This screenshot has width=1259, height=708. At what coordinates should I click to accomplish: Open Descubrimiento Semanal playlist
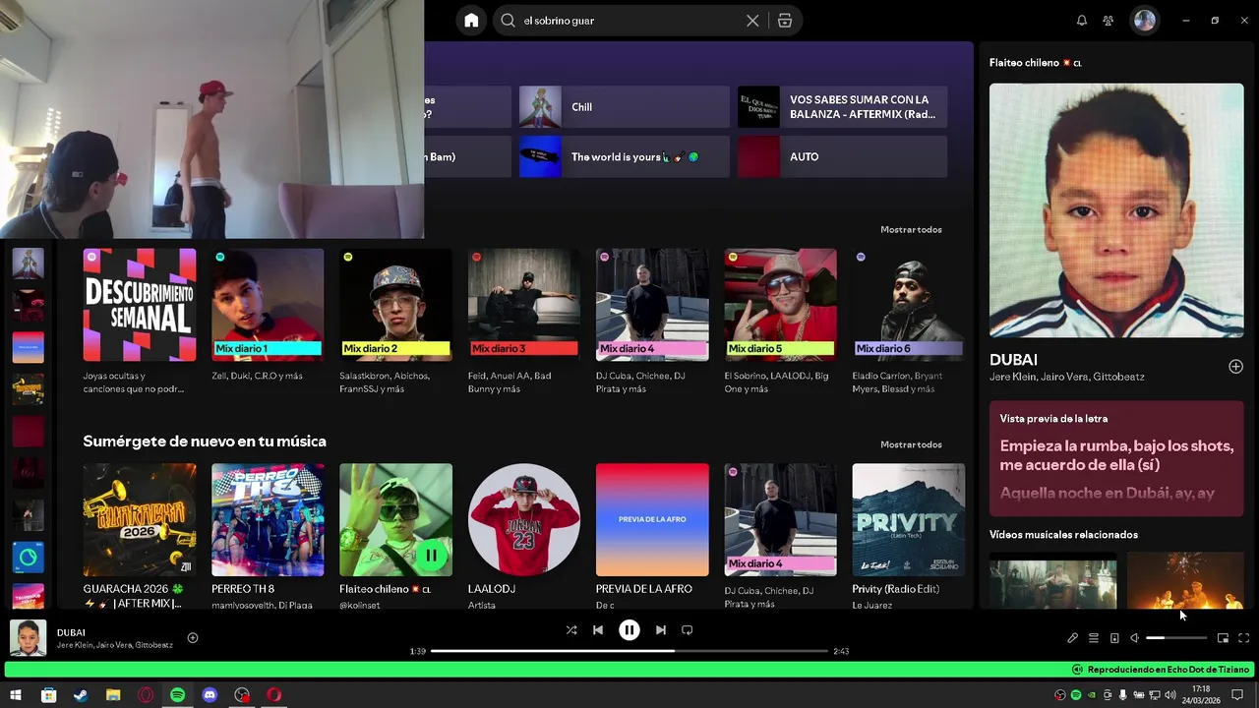coord(140,305)
